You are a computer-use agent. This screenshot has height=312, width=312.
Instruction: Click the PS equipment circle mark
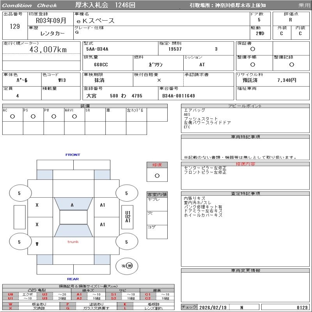coord(33,116)
